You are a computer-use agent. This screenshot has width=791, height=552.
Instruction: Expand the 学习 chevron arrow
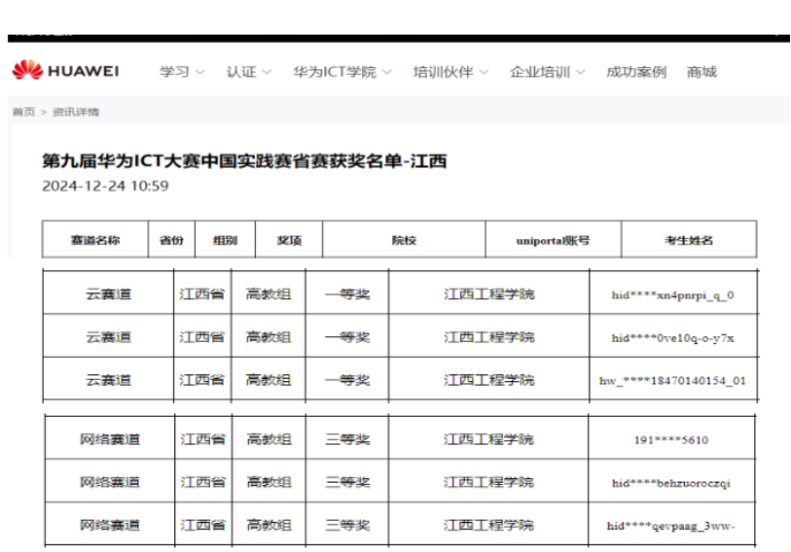200,72
